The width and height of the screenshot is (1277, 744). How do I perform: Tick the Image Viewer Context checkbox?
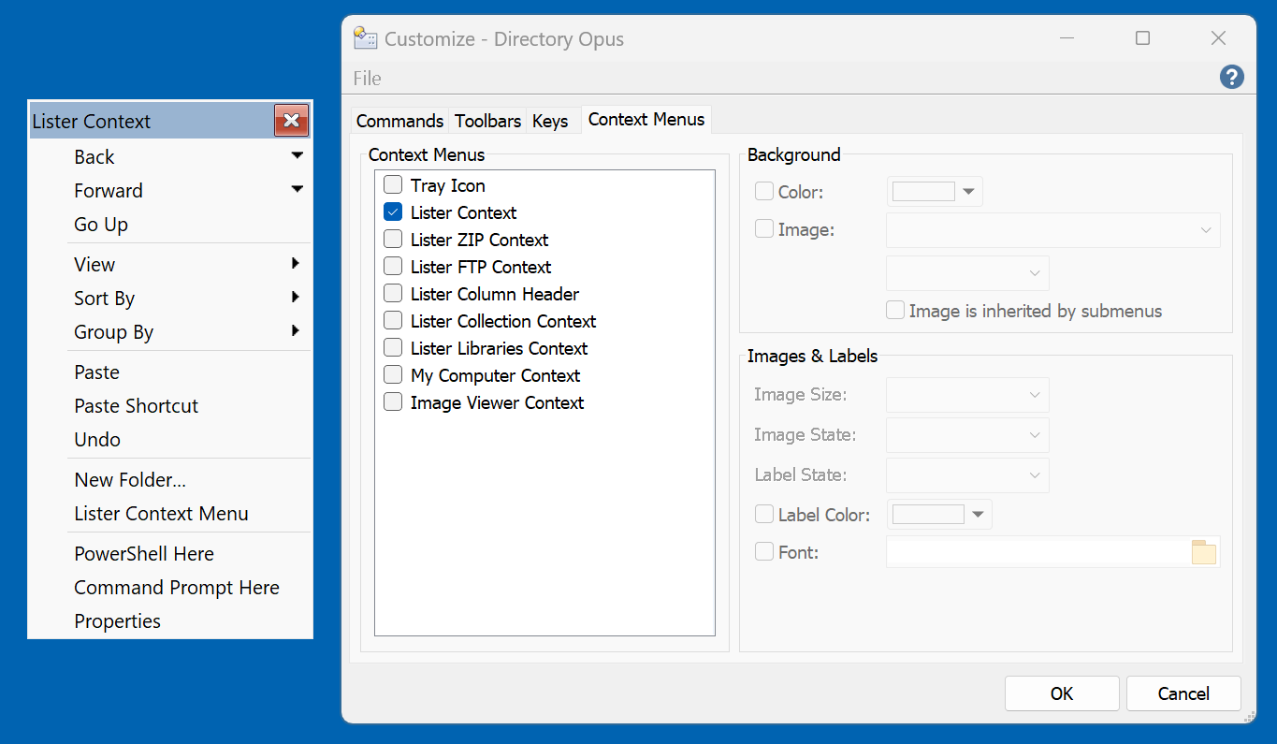pyautogui.click(x=393, y=402)
